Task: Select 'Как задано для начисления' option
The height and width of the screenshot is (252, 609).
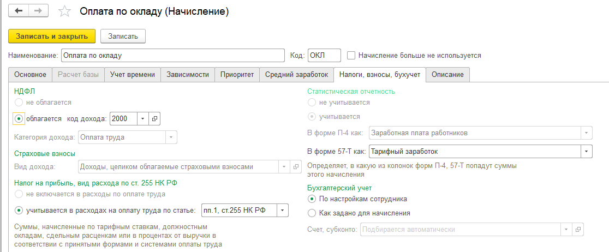Action: [x=312, y=213]
